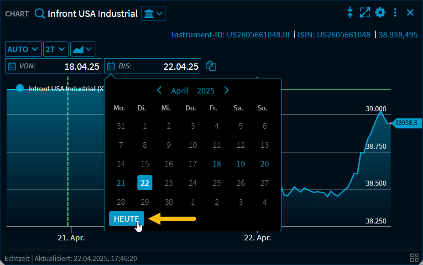Expand chart to fullscreen via expand icon

365,12
